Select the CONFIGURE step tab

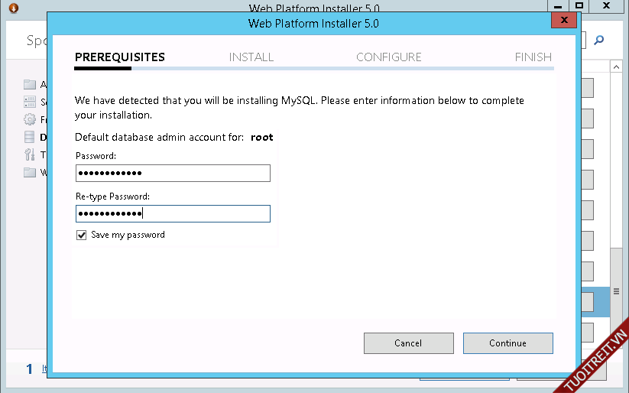[x=388, y=57]
